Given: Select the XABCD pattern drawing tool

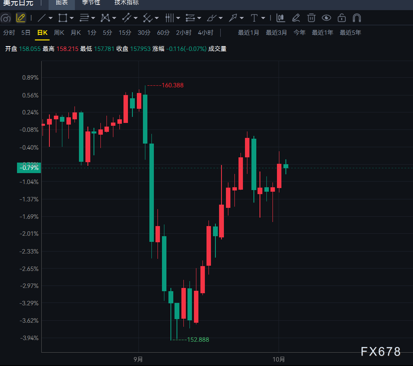Looking at the screenshot, I should [x=105, y=18].
